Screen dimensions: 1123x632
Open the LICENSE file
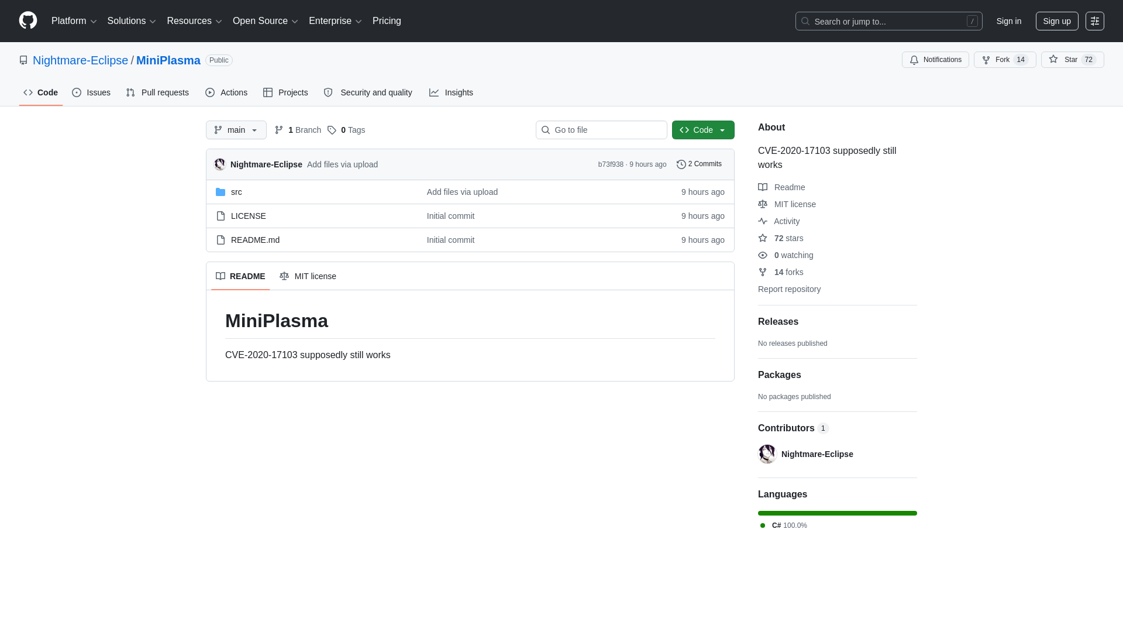(248, 216)
